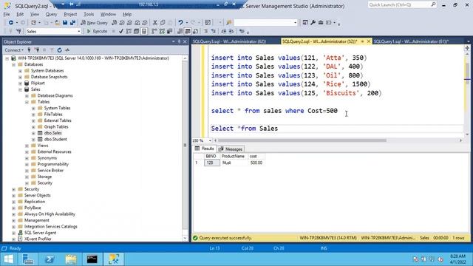Click the Navigate Backward icon
Viewport: 473px width, 266px height.
point(11,23)
